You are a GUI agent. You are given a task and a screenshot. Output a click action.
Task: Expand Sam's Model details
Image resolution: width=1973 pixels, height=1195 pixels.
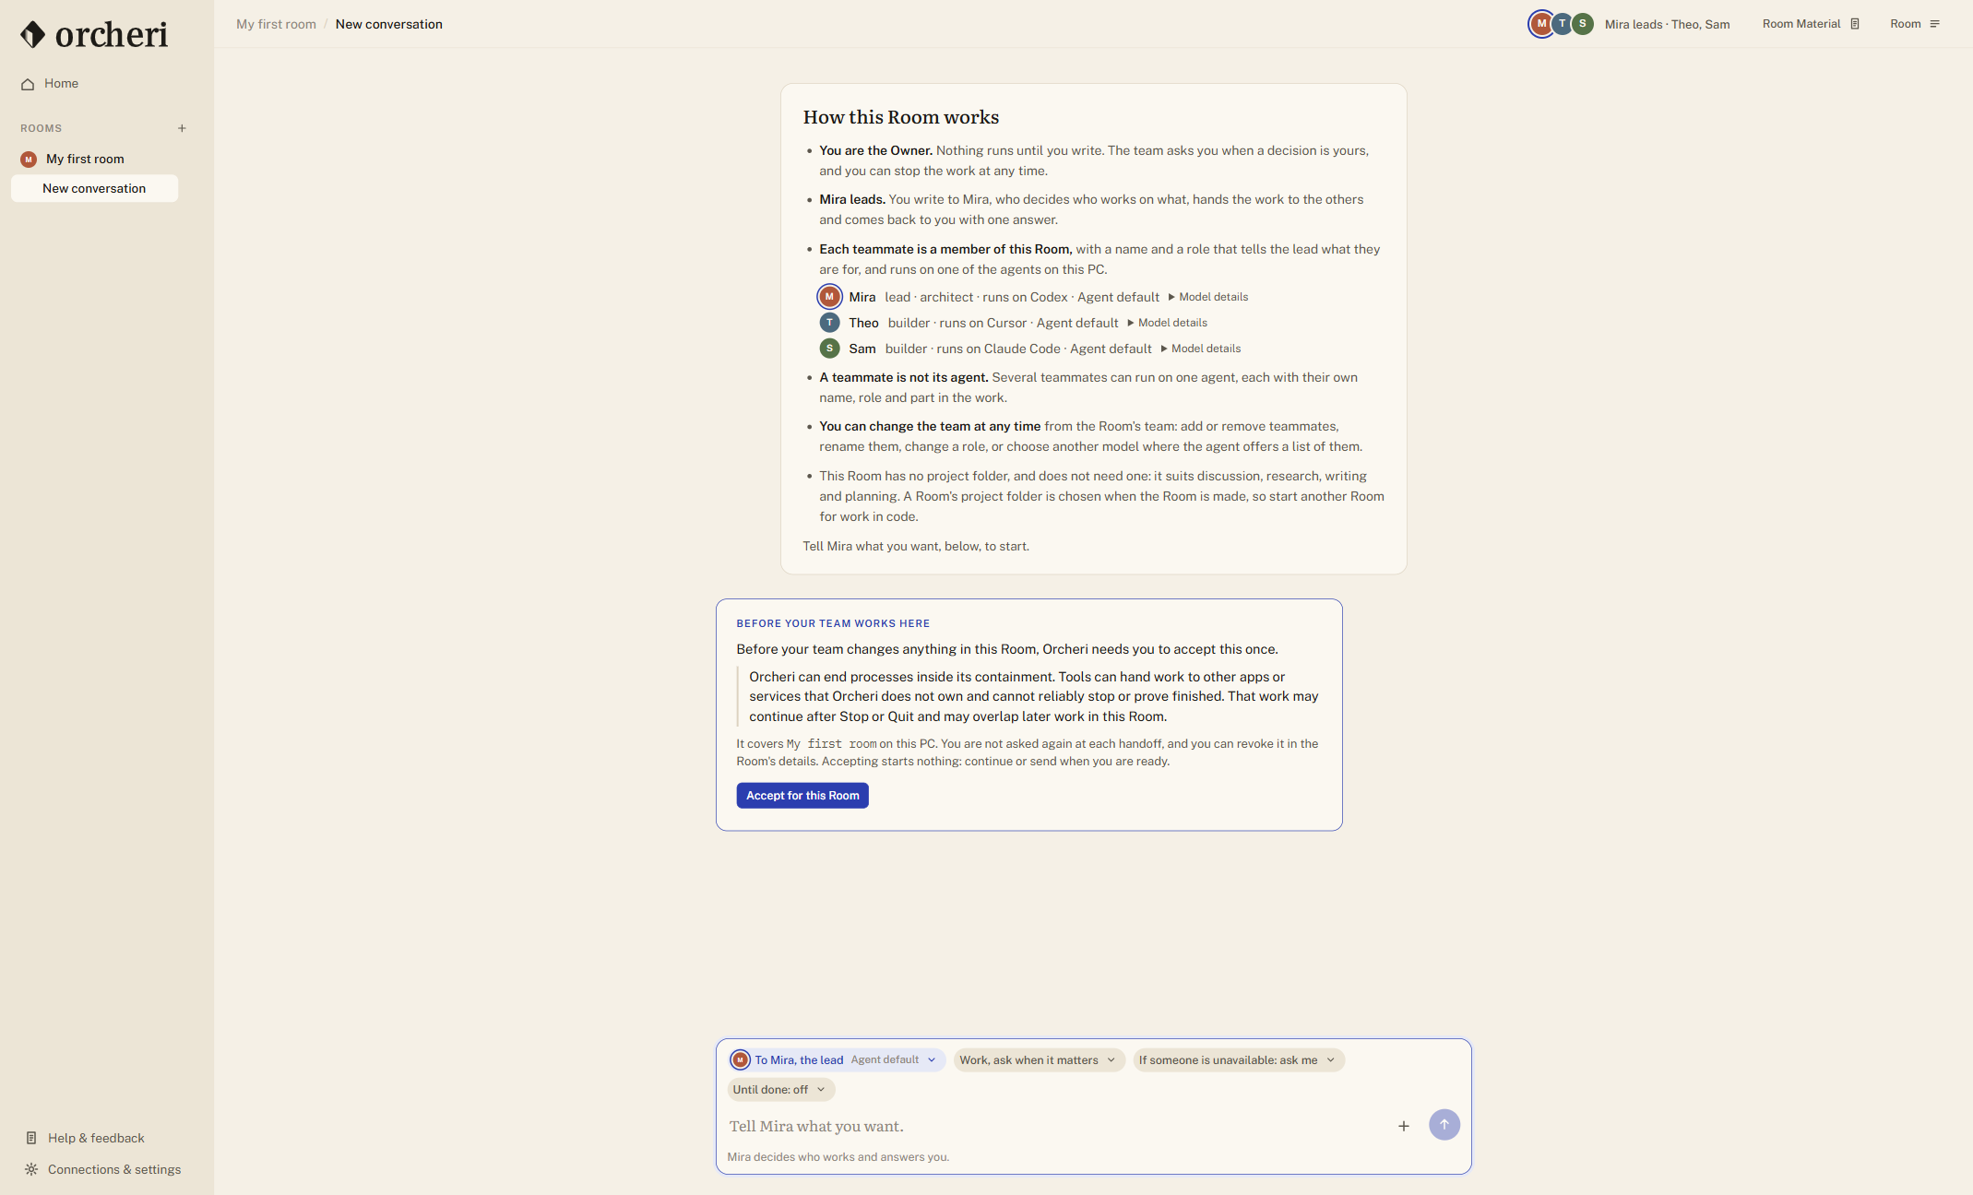1200,349
